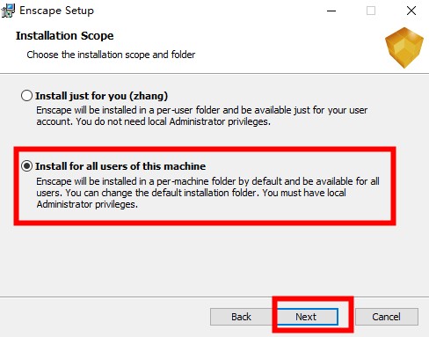Select the unfilled radio circle for per-user install

[x=26, y=96]
